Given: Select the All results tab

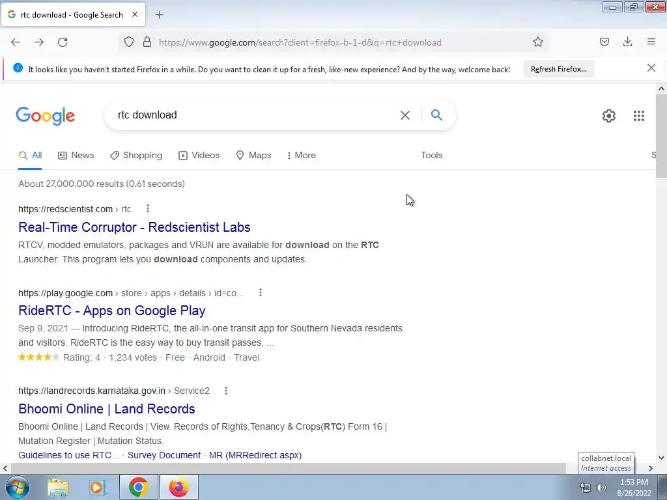Looking at the screenshot, I should pos(30,155).
